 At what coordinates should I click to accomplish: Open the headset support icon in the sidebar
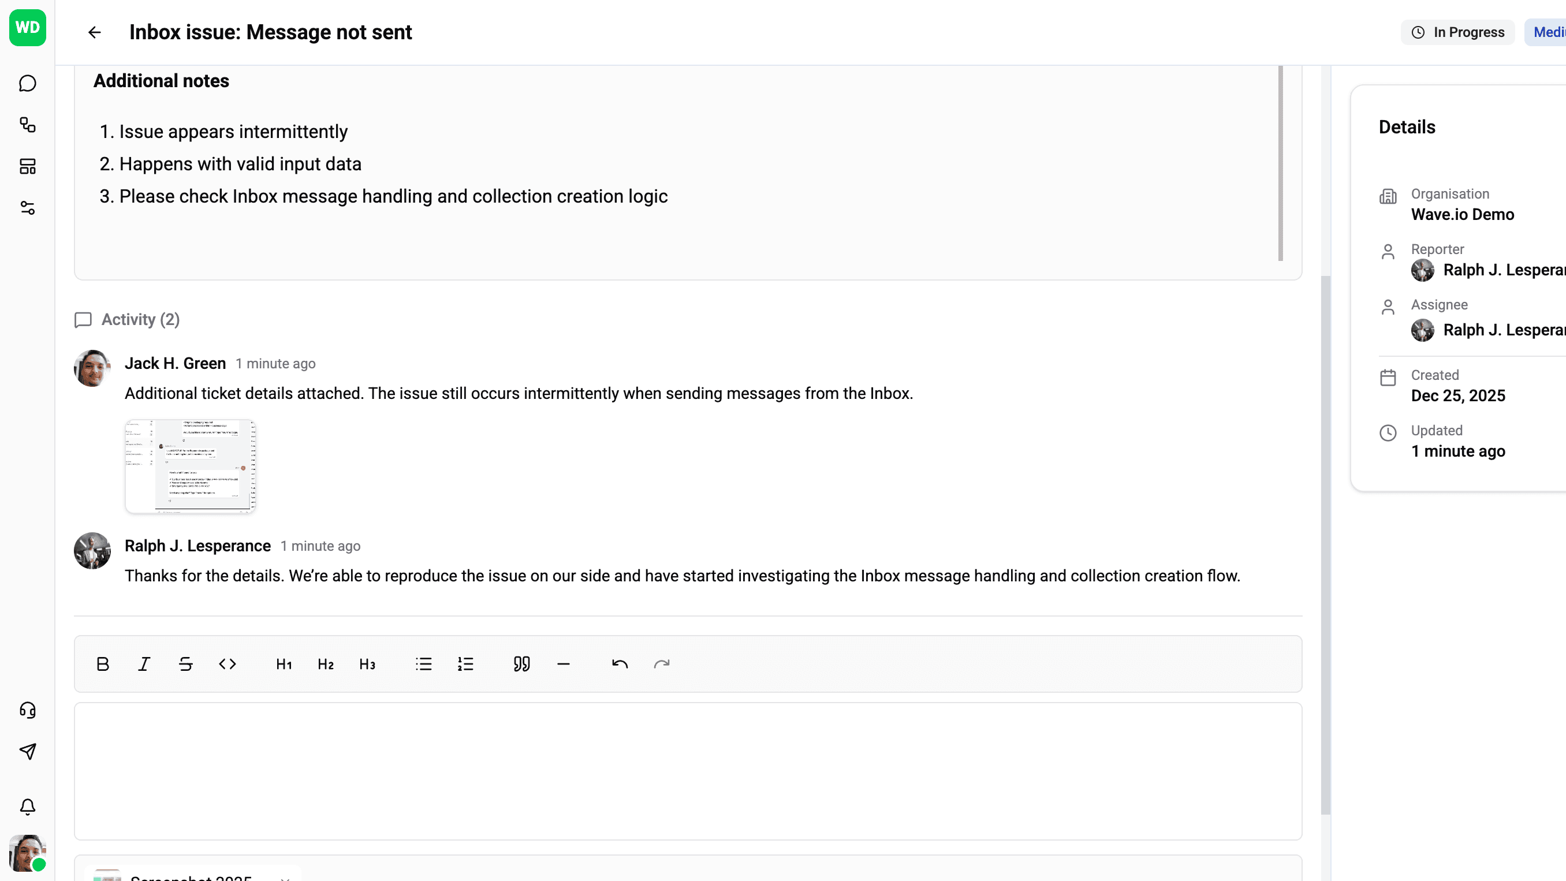tap(27, 710)
